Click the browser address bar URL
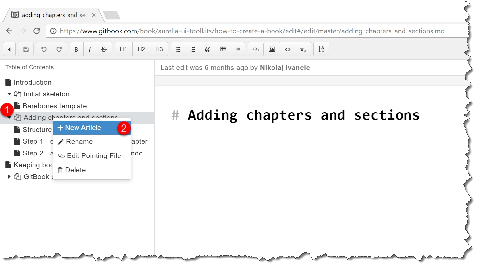 252,31
